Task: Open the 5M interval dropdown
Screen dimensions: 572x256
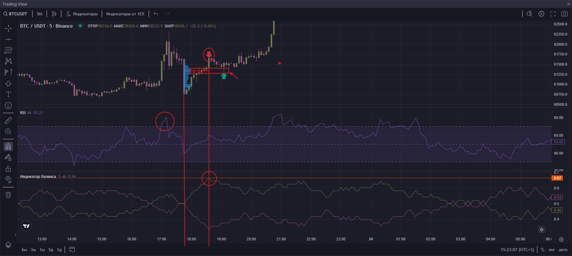Action: pyautogui.click(x=40, y=14)
